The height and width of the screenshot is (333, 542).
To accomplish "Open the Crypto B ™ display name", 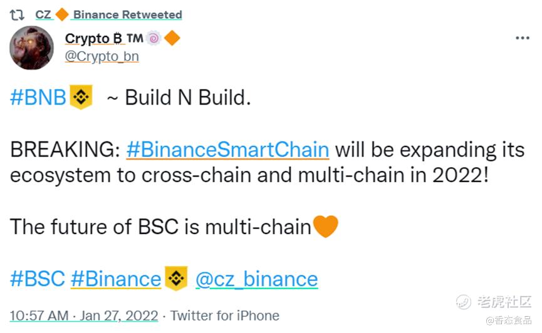I will click(104, 38).
